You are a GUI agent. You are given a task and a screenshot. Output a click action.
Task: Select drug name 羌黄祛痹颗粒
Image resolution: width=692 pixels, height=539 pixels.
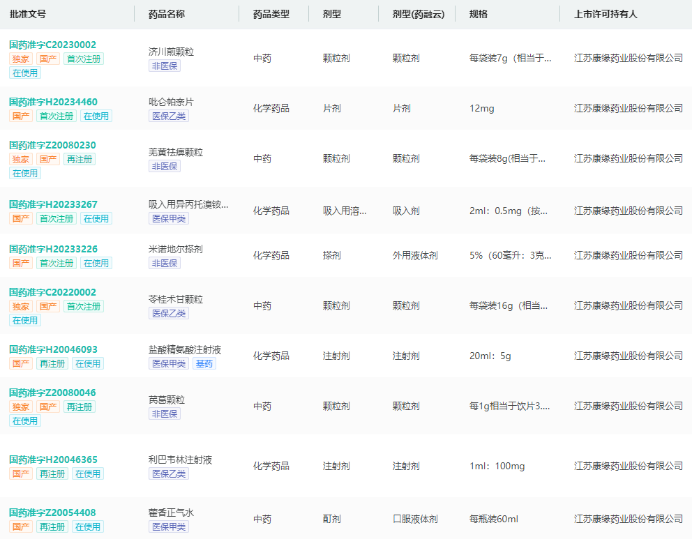click(176, 153)
